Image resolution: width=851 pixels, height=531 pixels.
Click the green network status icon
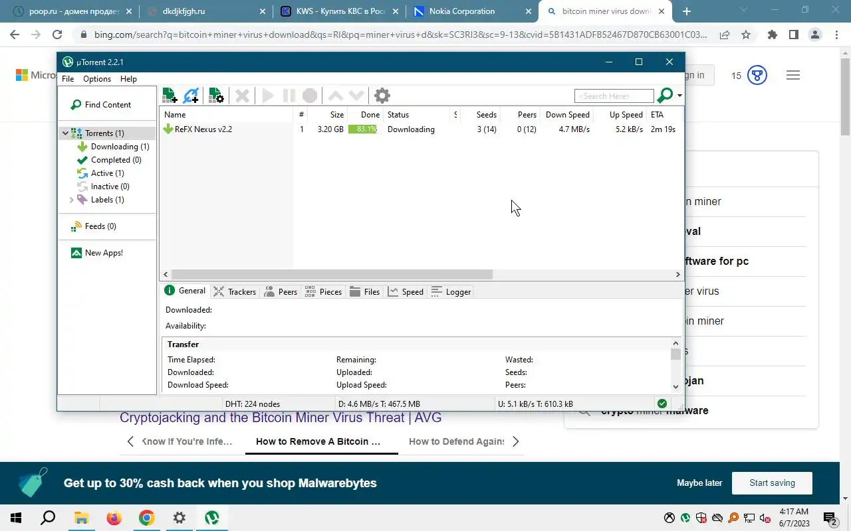(662, 404)
